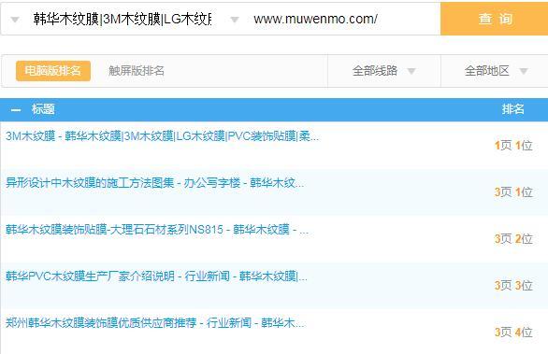Click the ranking value 3页 4位
This screenshot has height=354, width=548.
(513, 333)
